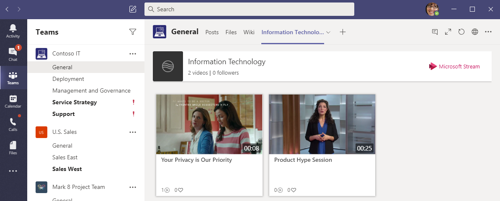Reload the Stream tab
The width and height of the screenshot is (500, 201).
pos(461,32)
